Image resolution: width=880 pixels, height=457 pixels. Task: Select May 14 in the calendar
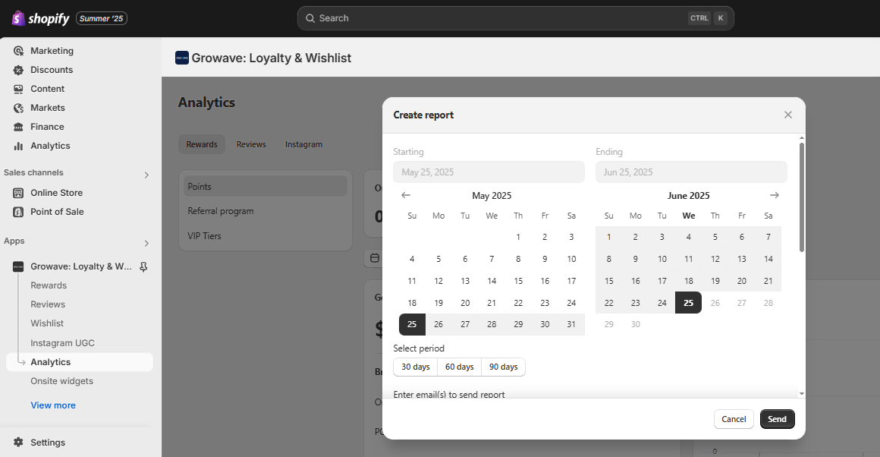492,281
